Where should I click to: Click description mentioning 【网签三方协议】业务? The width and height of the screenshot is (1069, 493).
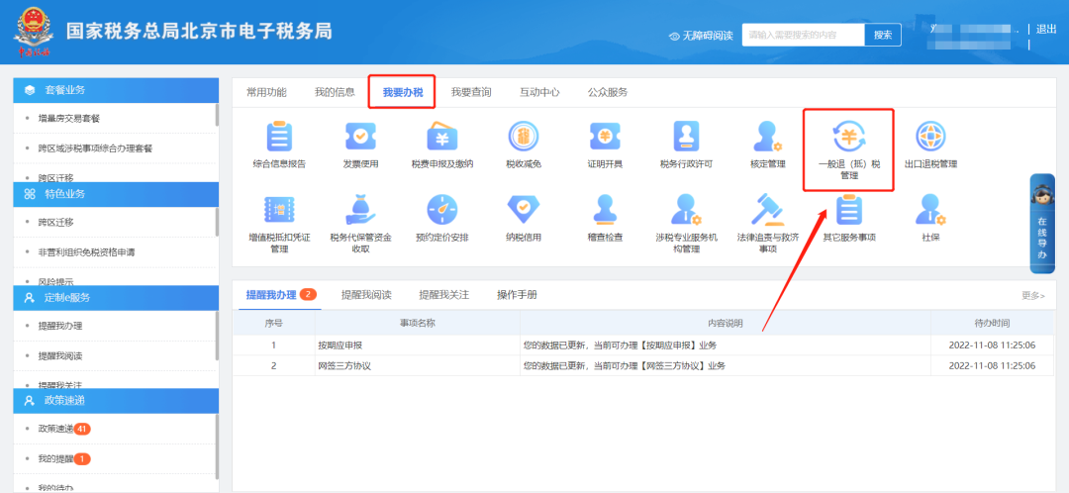(x=624, y=365)
